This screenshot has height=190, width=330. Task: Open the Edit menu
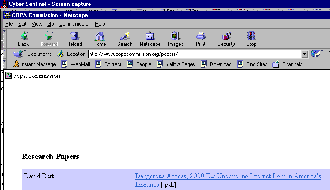tap(22, 24)
